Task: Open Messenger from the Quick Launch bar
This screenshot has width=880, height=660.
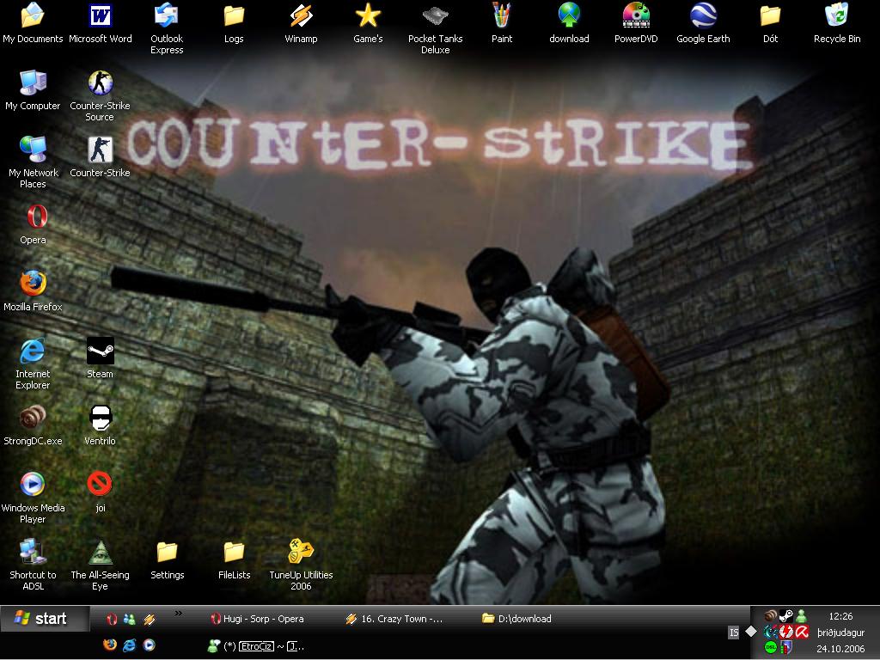Action: pos(130,619)
